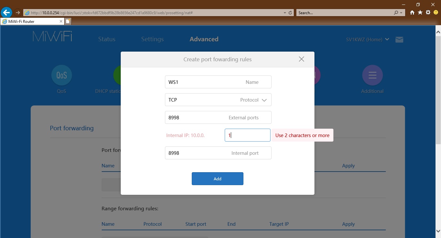Open the browser Tools gear icon
This screenshot has width=441, height=238.
click(428, 13)
